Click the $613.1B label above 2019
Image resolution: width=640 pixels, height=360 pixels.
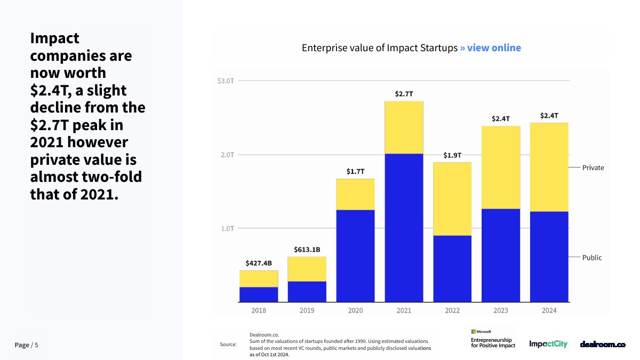coord(307,250)
